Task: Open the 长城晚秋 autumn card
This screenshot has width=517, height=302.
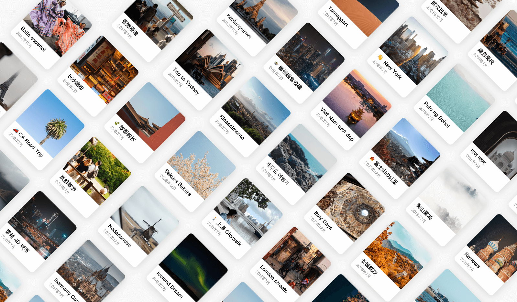Action: pyautogui.click(x=391, y=261)
